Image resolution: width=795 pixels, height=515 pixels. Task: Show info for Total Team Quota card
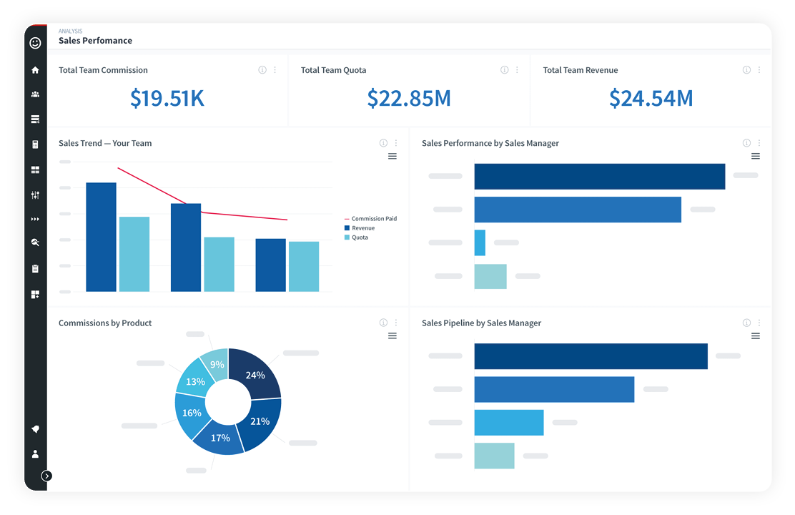[x=505, y=70]
